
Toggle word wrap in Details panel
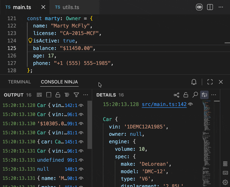tap(204, 95)
